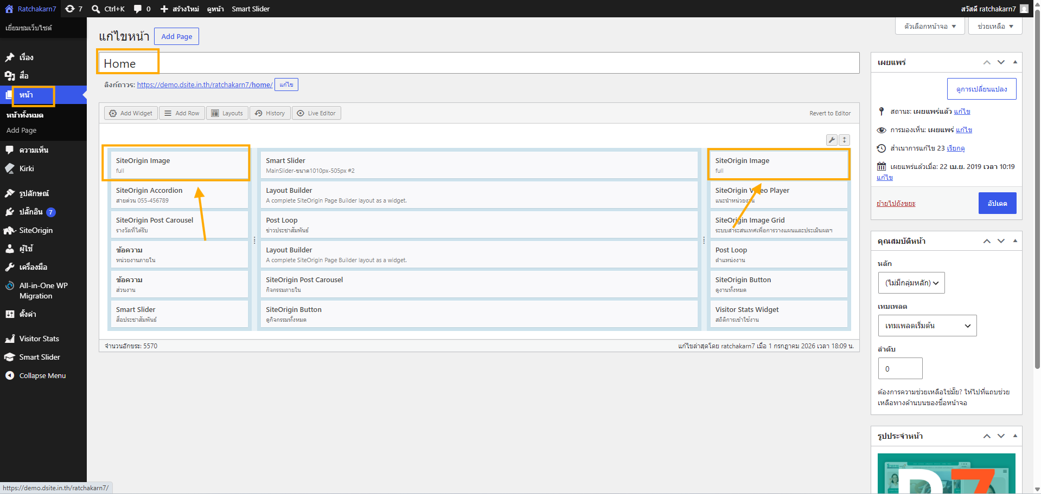
Task: Click the Add Page button beside the heading
Action: [x=176, y=36]
